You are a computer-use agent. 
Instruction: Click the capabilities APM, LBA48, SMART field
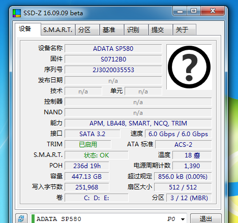tap(138, 123)
